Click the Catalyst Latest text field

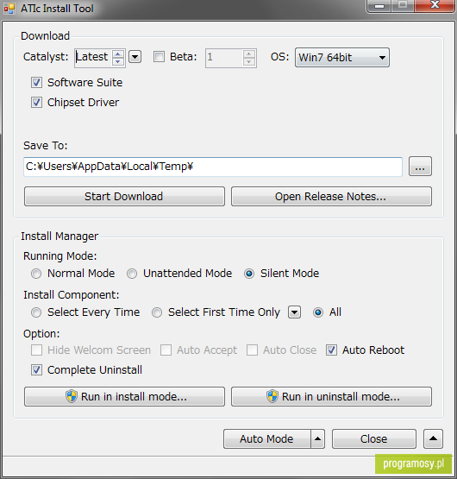[94, 58]
